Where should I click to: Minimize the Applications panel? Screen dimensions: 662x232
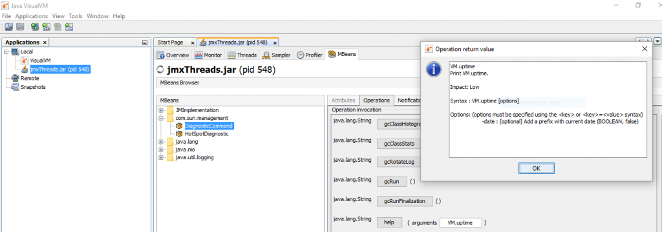144,43
